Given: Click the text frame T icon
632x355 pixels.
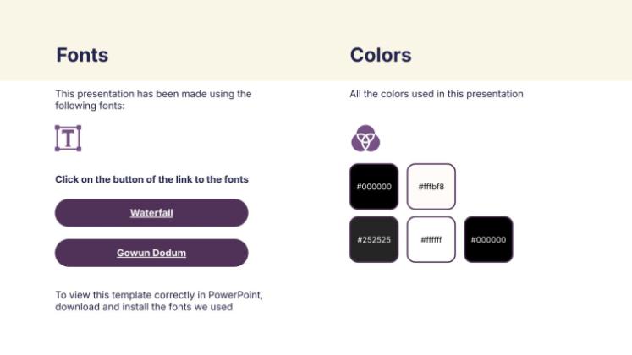Looking at the screenshot, I should pyautogui.click(x=68, y=138).
